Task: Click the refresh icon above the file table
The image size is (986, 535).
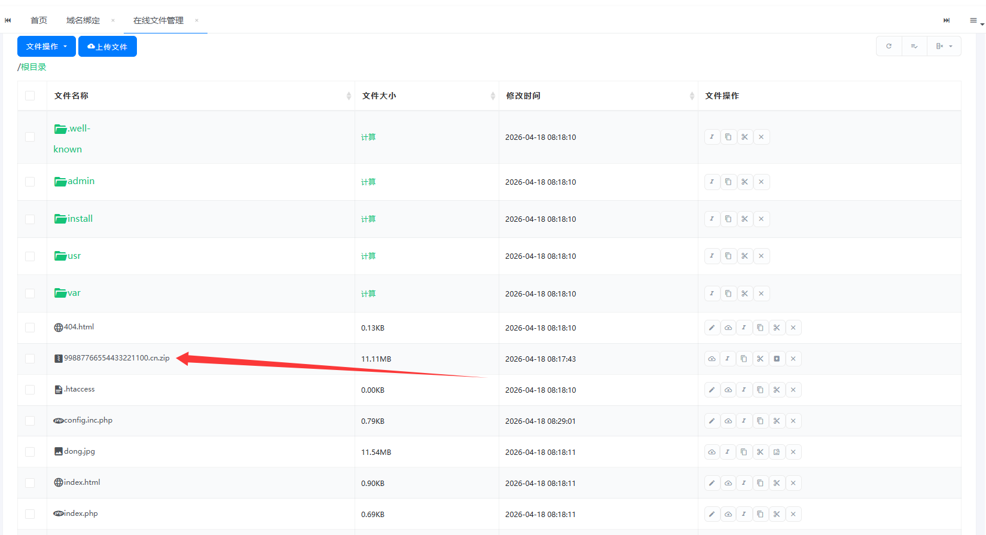Action: 889,46
